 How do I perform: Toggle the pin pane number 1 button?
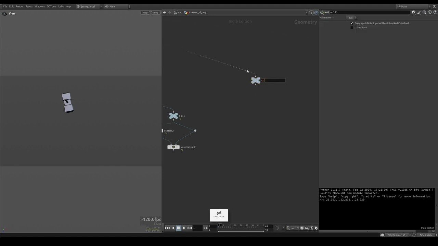[311, 13]
